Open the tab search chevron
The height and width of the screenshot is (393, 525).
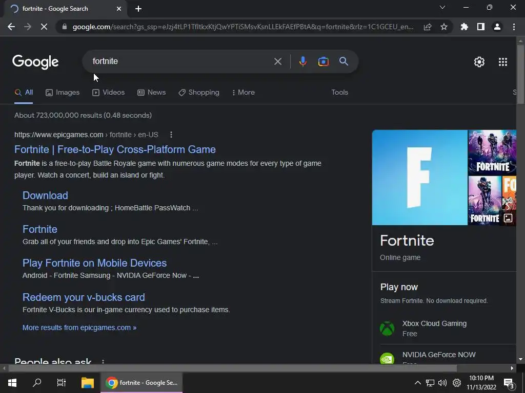pyautogui.click(x=442, y=7)
